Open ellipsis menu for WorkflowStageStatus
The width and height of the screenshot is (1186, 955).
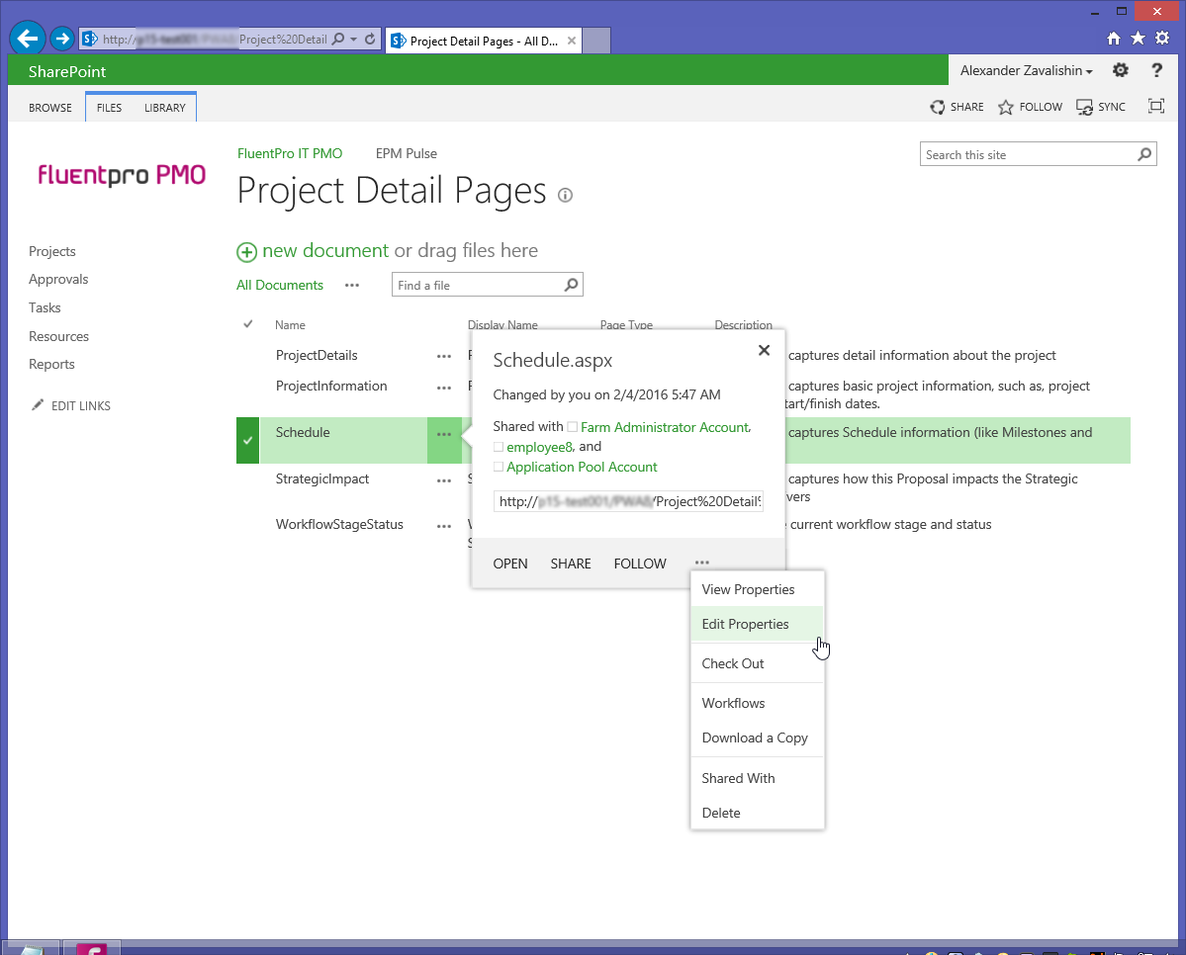point(444,526)
